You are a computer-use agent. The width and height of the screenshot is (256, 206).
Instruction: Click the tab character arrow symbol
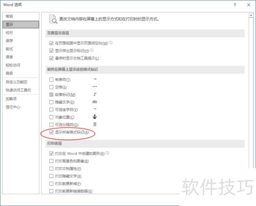point(95,79)
